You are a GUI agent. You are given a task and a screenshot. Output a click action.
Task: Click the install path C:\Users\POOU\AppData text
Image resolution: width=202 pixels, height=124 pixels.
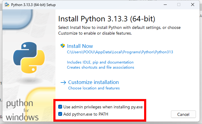pos(120,52)
